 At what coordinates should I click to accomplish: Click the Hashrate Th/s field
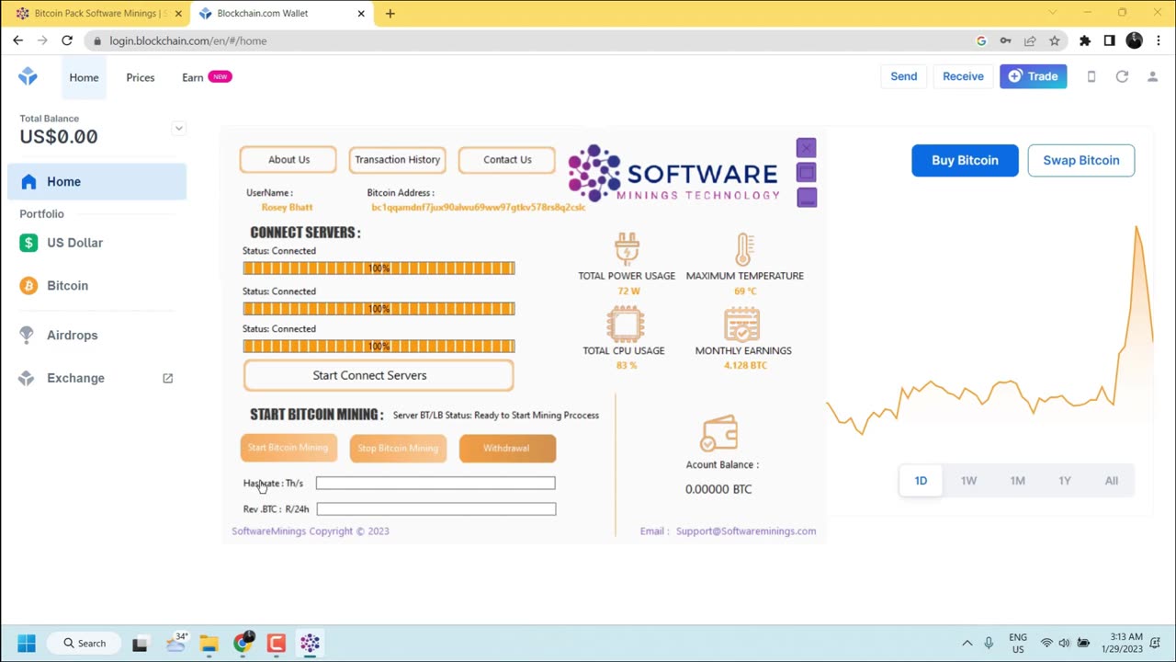435,483
